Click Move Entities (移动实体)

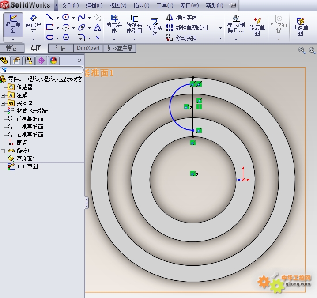[181, 38]
